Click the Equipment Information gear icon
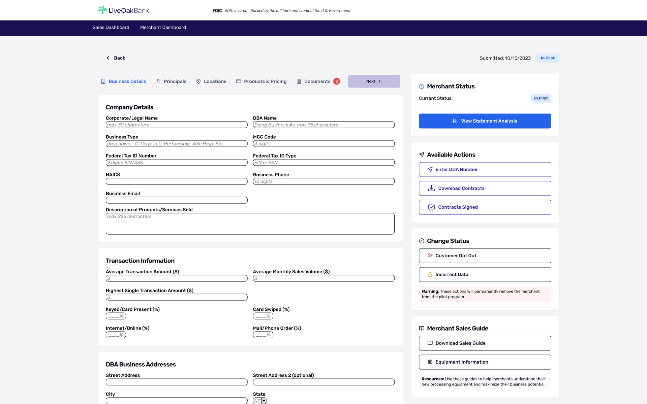Viewport: 647px width, 404px height. 430,362
